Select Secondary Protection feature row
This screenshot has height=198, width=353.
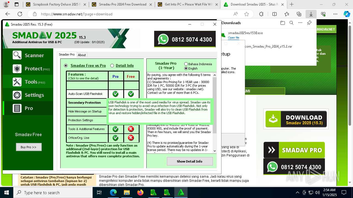click(87, 103)
